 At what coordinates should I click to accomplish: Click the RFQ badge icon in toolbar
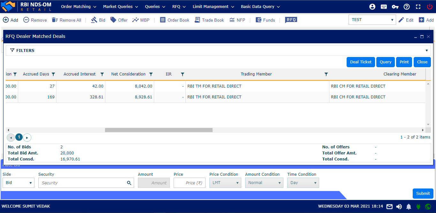(x=291, y=20)
